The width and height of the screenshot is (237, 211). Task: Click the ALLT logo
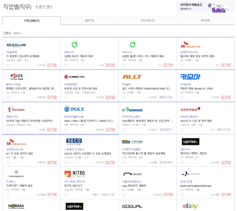point(132,77)
